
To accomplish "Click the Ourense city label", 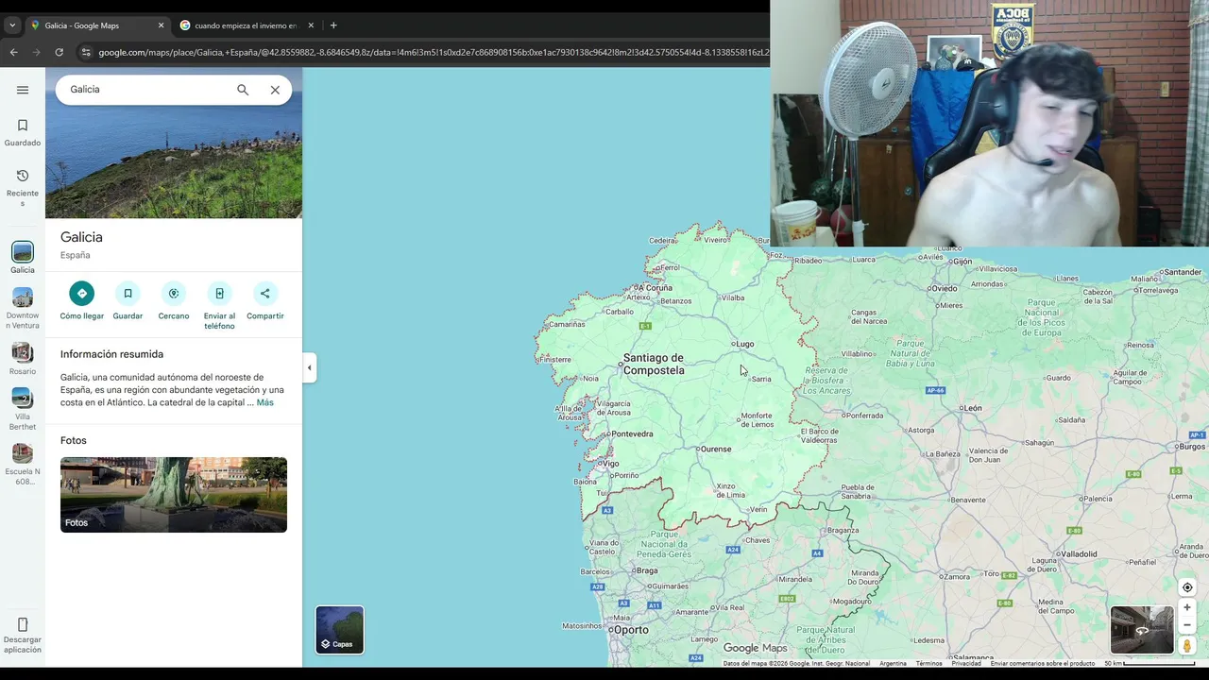I will point(715,450).
